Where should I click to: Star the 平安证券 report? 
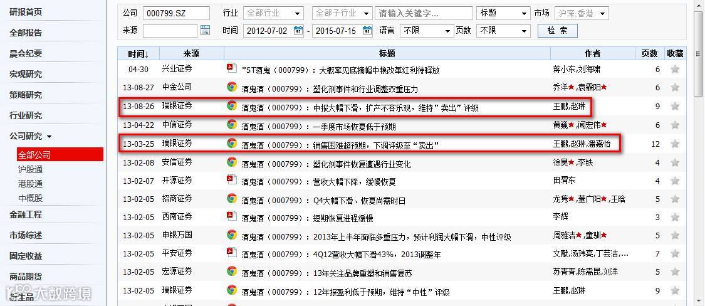point(674,254)
